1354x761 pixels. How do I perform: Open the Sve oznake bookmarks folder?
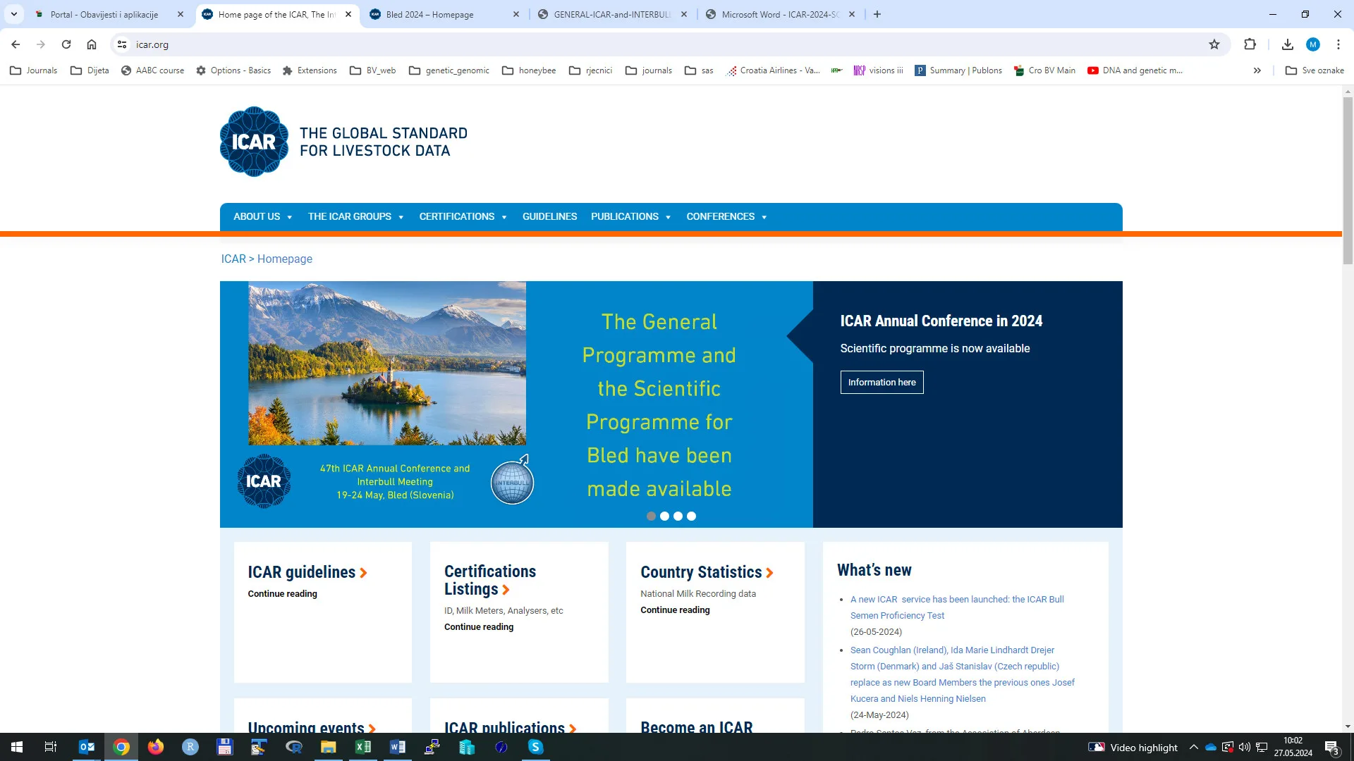click(x=1315, y=70)
